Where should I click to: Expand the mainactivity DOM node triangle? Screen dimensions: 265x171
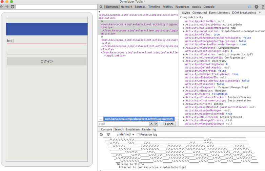coord(102,37)
